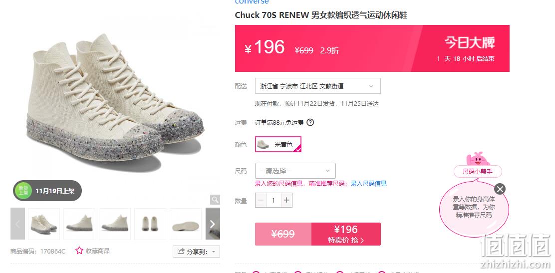555x273 pixels.
Task: Select the first shoe pair thumbnail
Action: tap(44, 224)
